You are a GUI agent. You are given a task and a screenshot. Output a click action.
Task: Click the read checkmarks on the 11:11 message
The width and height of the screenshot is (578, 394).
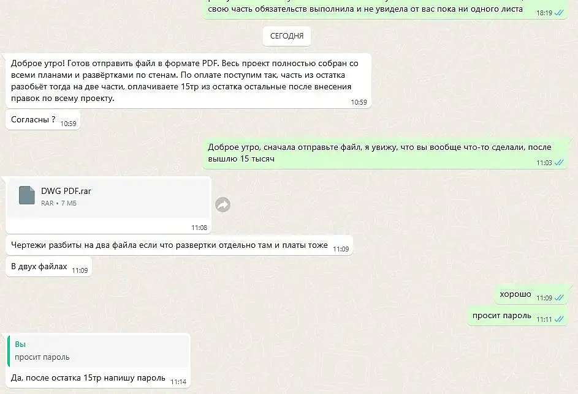(559, 319)
